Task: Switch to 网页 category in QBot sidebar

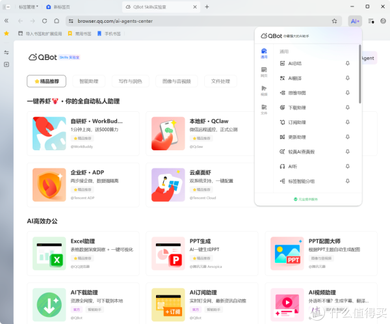Action: pos(264,72)
